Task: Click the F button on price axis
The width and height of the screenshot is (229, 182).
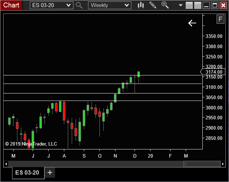Action: (220, 19)
